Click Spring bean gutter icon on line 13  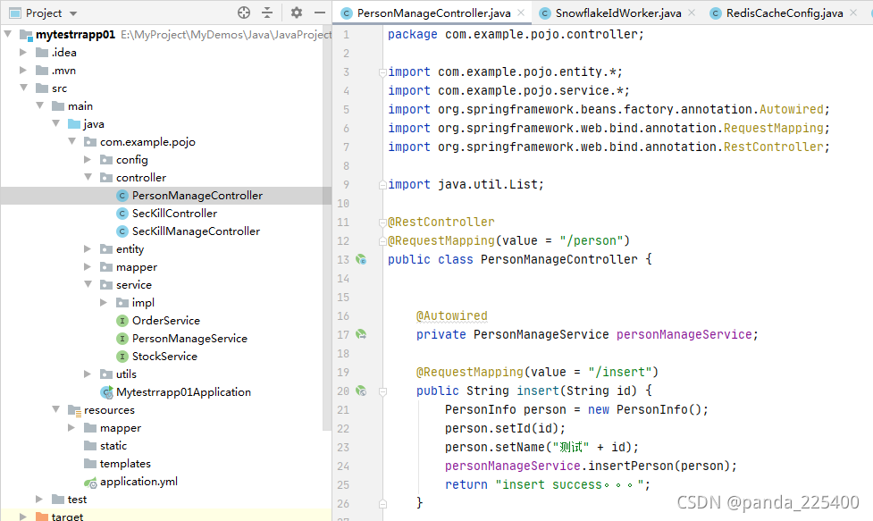pyautogui.click(x=361, y=259)
